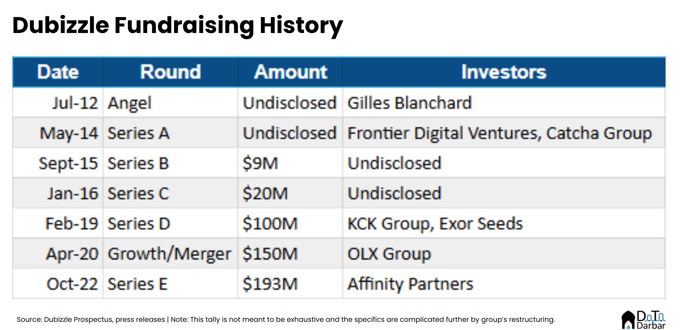Screen dimensions: 688x330
Task: Click the KCK Group, Exor Seeds cell
Action: point(504,224)
